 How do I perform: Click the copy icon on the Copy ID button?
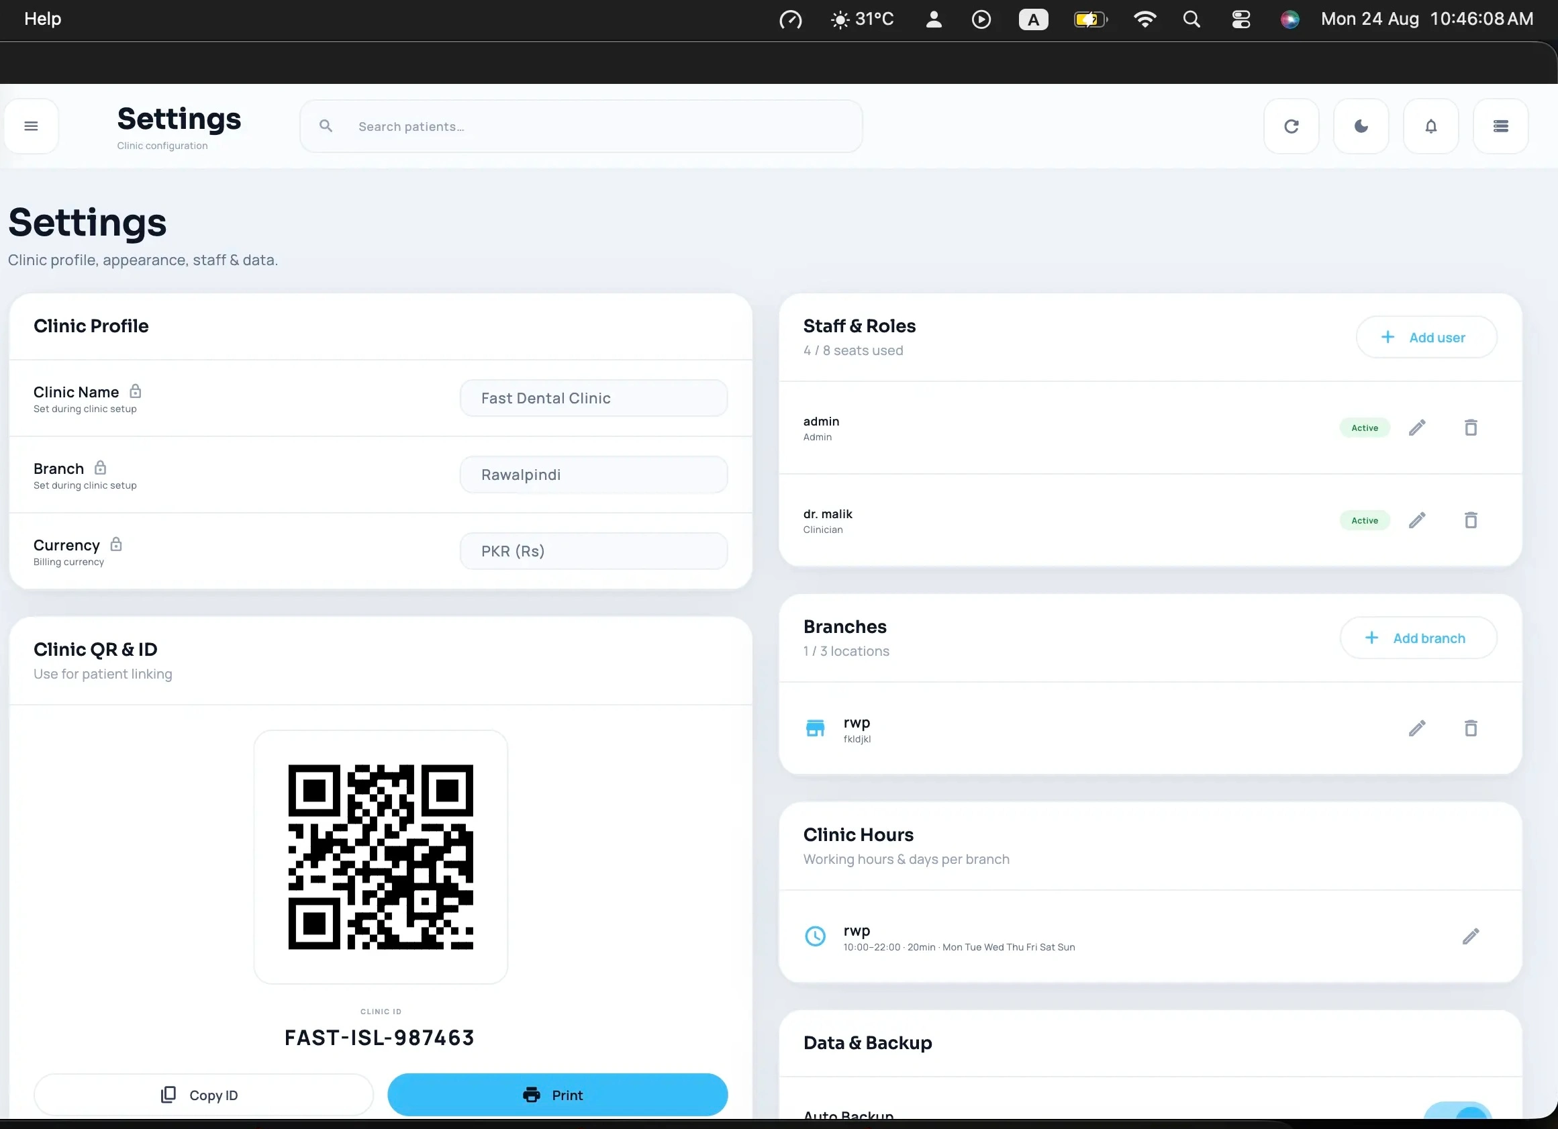168,1095
